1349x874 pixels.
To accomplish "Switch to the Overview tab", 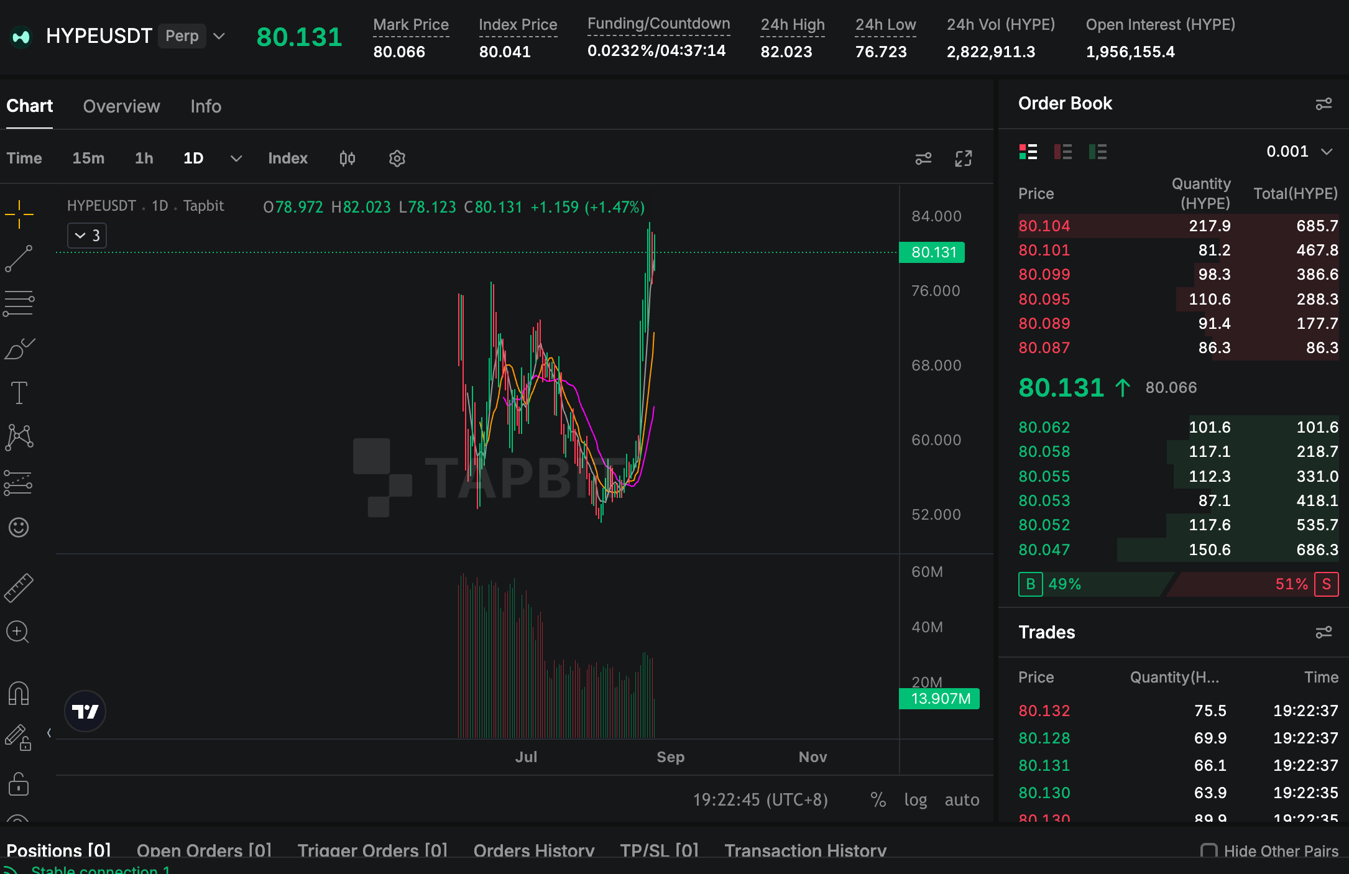I will [x=122, y=106].
